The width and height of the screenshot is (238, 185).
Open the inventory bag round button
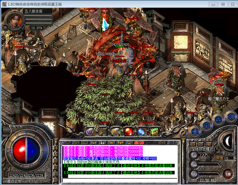point(206,125)
